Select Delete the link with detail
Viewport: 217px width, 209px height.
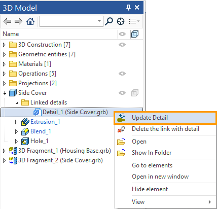(x=165, y=129)
